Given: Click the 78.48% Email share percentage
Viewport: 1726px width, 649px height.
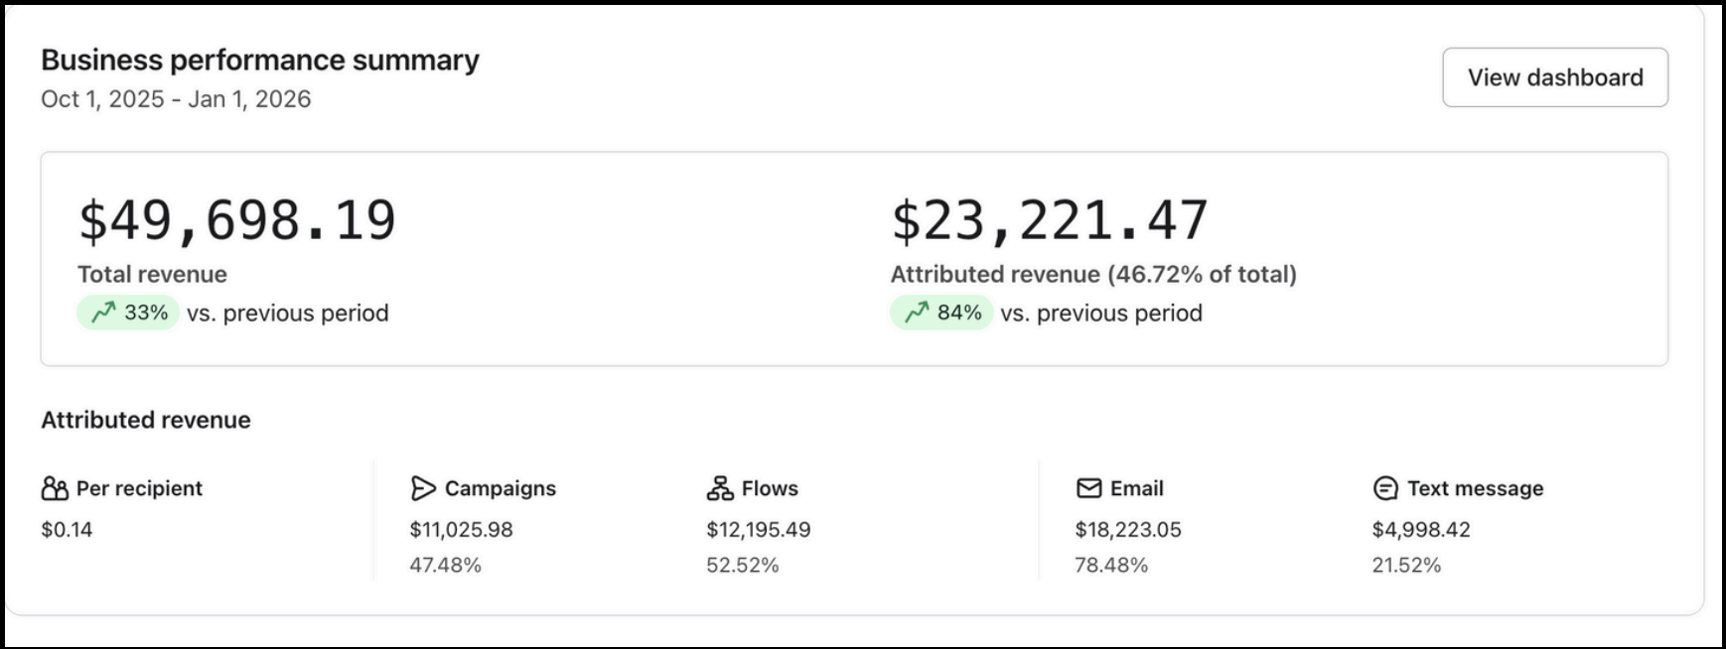Looking at the screenshot, I should click(x=1110, y=566).
